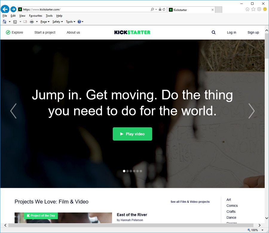Click the RSS feeds icon

click(15, 22)
